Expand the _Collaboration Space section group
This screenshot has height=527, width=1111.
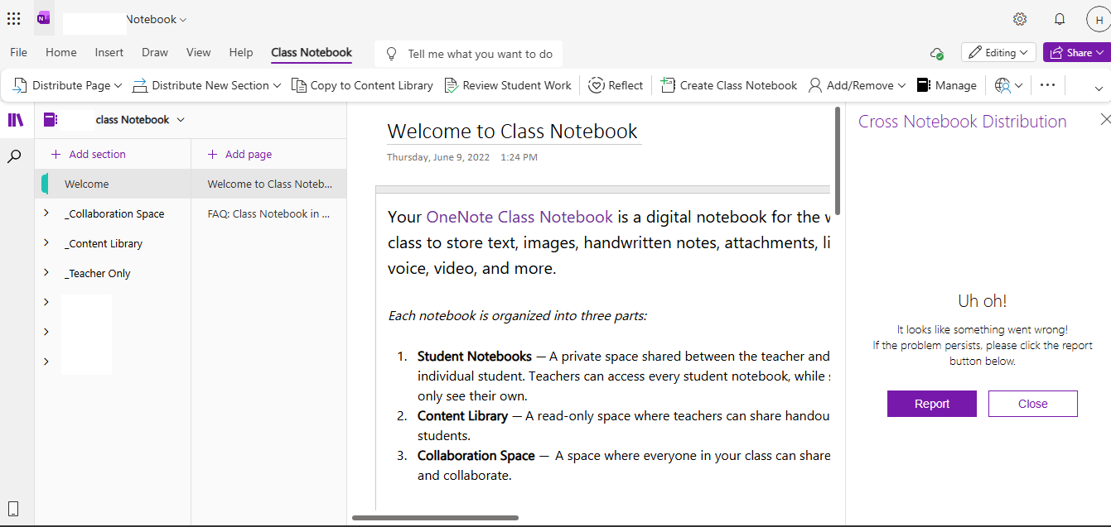46,213
